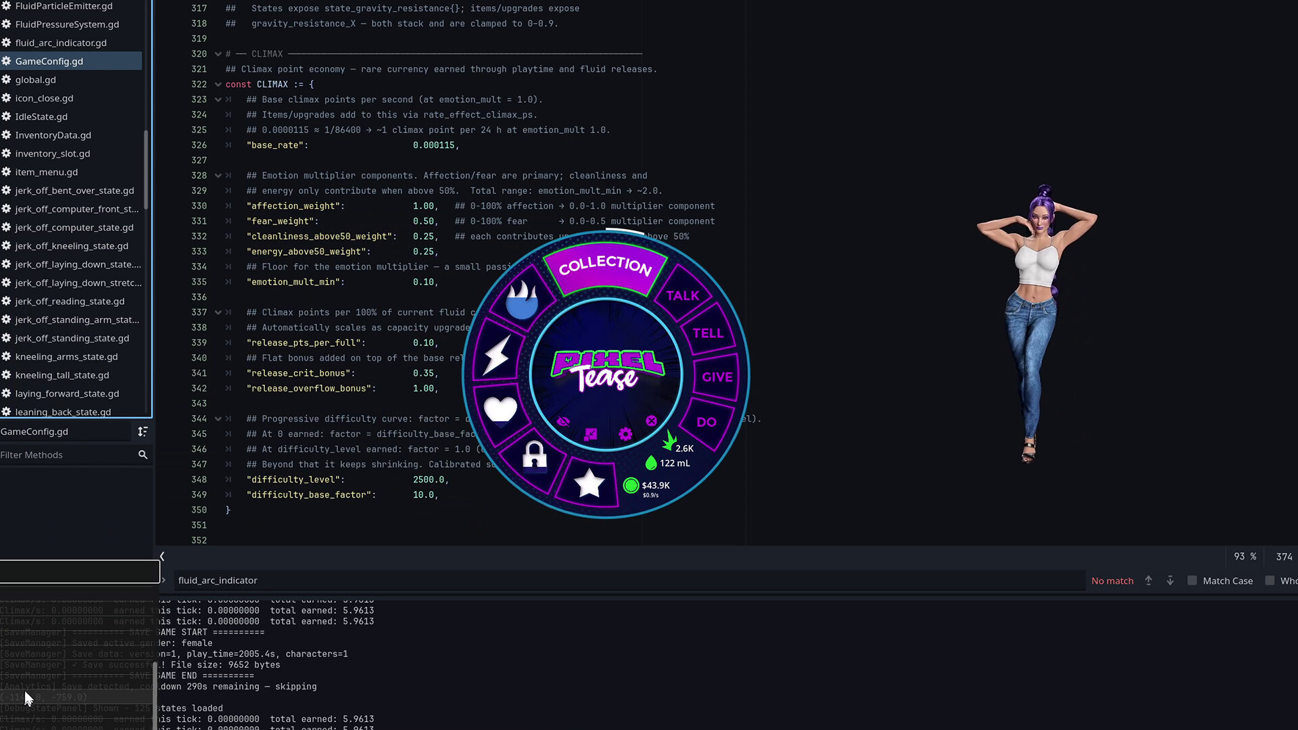1298x730 pixels.
Task: Click the "No match" search status text
Action: pos(1112,581)
